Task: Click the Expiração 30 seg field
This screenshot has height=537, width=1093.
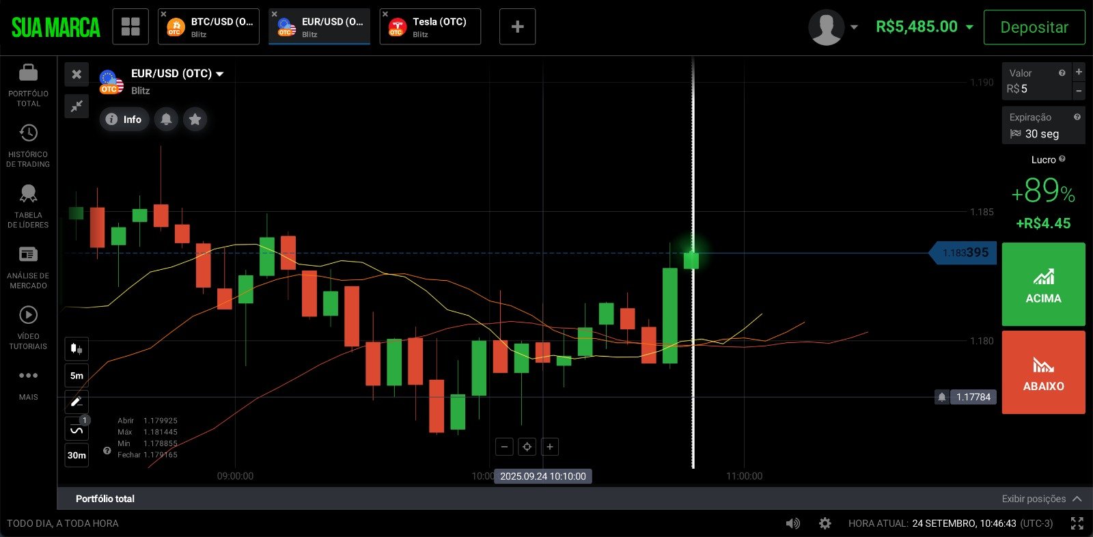Action: [x=1042, y=126]
